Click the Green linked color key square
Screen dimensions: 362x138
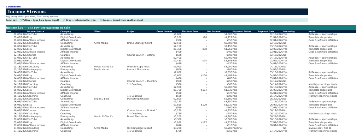pos(101,20)
